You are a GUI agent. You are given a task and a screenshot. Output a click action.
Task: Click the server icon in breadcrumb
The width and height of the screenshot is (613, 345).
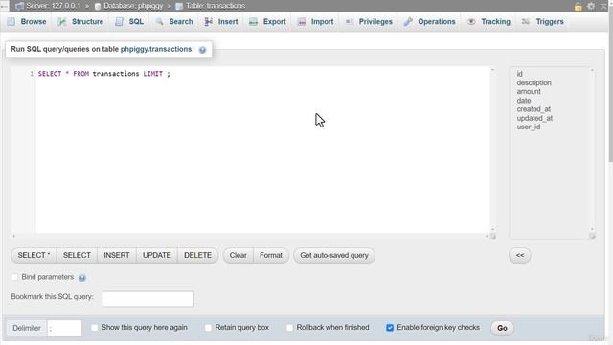[19, 7]
